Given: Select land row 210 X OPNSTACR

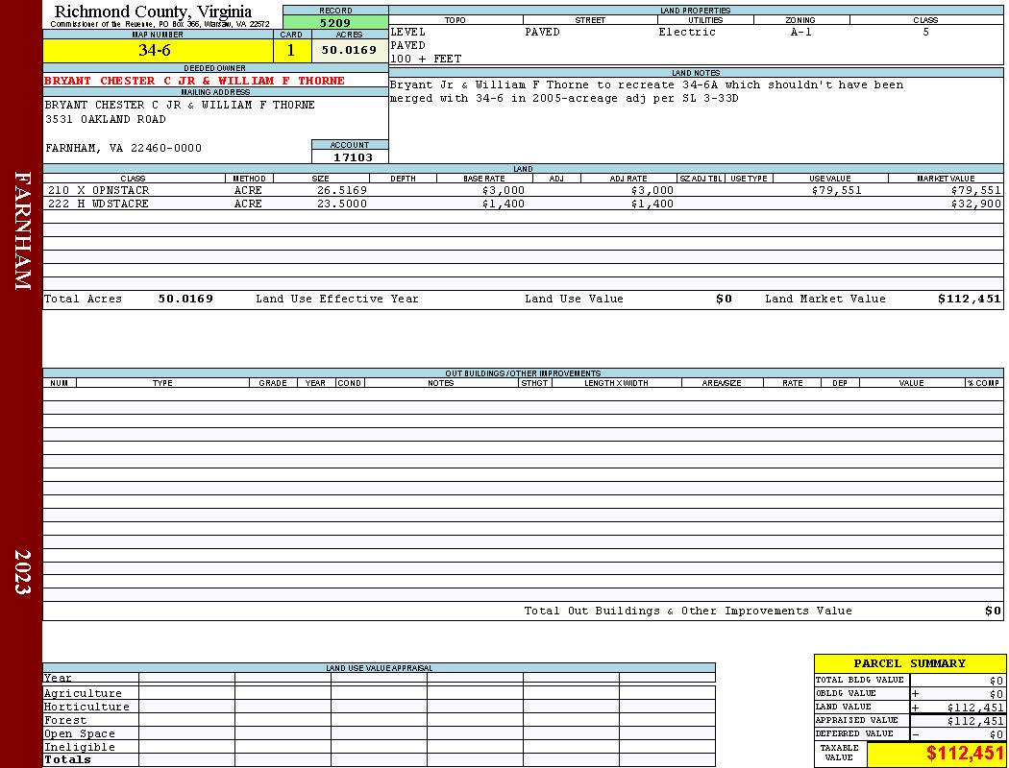Looking at the screenshot, I should coord(523,191).
